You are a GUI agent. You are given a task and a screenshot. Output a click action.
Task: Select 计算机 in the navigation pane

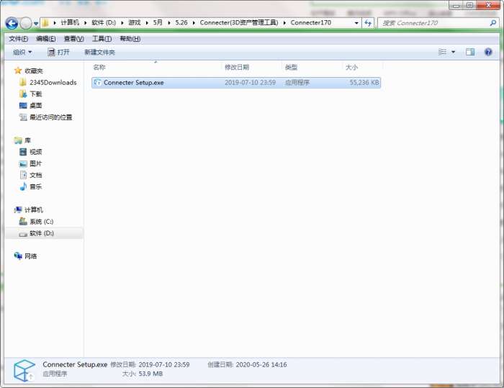click(x=33, y=210)
